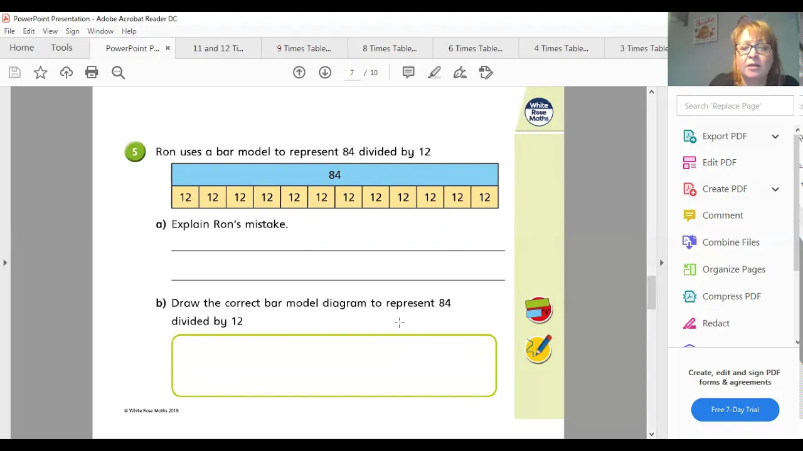Click the Find text magnifier icon
Viewport: 803px width, 451px height.
[x=118, y=73]
